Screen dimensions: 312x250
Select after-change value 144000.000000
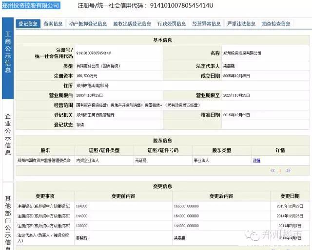(x=186, y=226)
